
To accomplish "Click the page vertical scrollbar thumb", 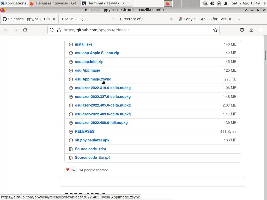I will pyautogui.click(x=265, y=55).
